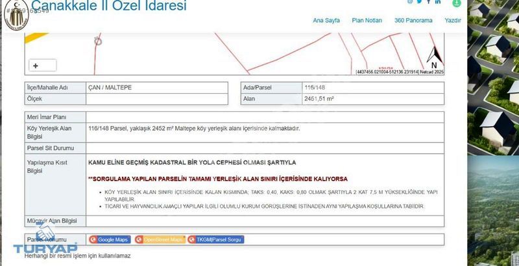Image resolution: width=519 pixels, height=266 pixels.
Task: Open parcel location in Google Maps
Action: point(110,239)
